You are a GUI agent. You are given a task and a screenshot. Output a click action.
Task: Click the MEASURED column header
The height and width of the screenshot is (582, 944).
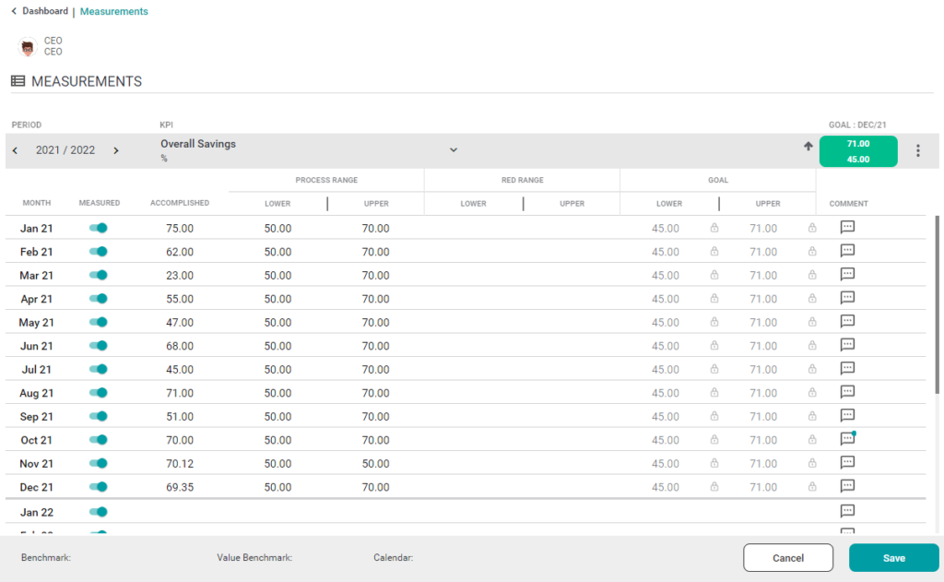click(x=100, y=203)
